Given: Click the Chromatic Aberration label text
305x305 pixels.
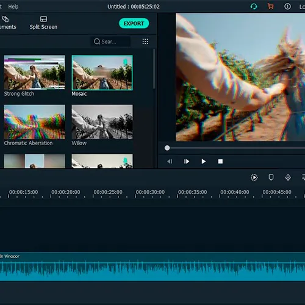Looking at the screenshot, I should pos(28,143).
